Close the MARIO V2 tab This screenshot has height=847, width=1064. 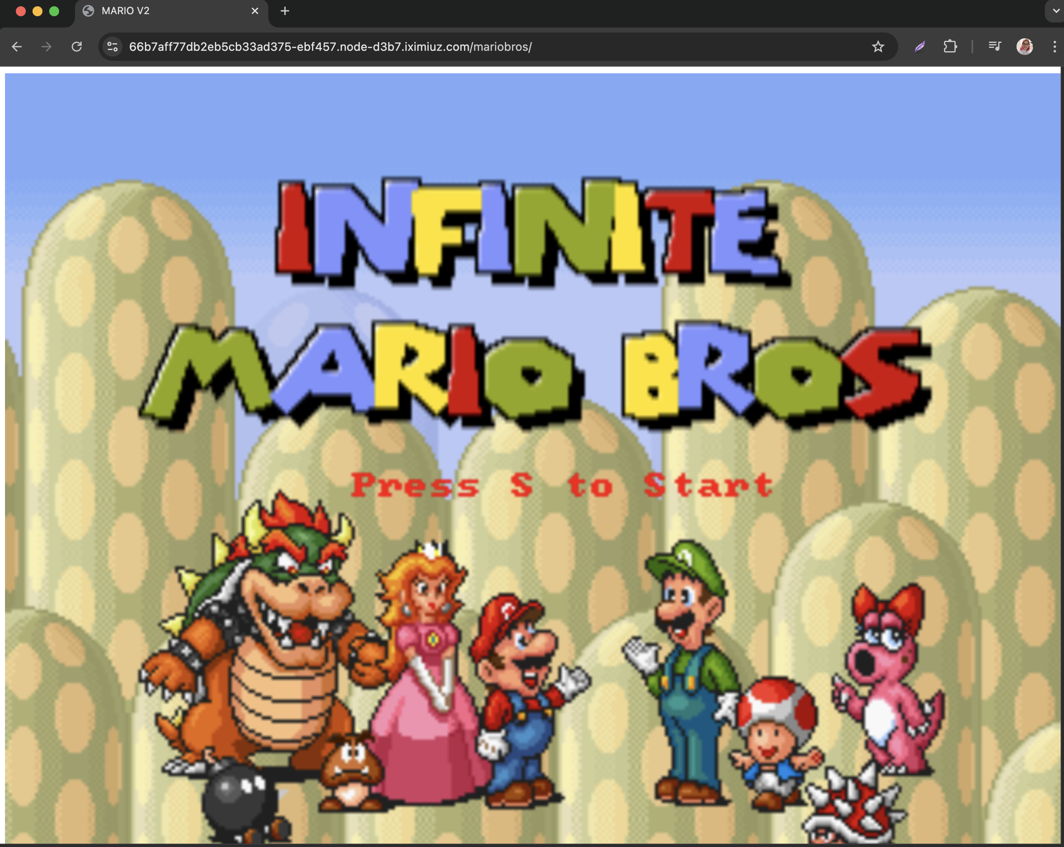click(255, 11)
